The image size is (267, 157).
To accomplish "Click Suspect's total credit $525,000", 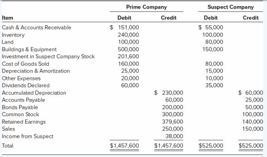I will 251,146.
